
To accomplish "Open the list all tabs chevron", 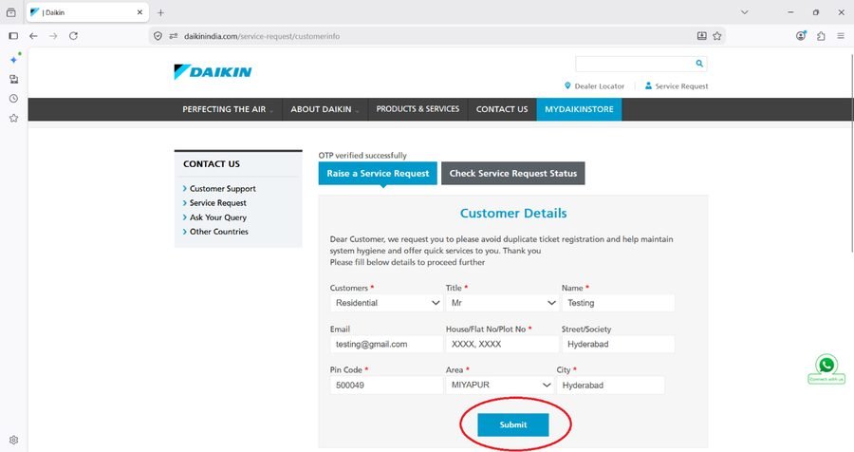I will [x=745, y=12].
